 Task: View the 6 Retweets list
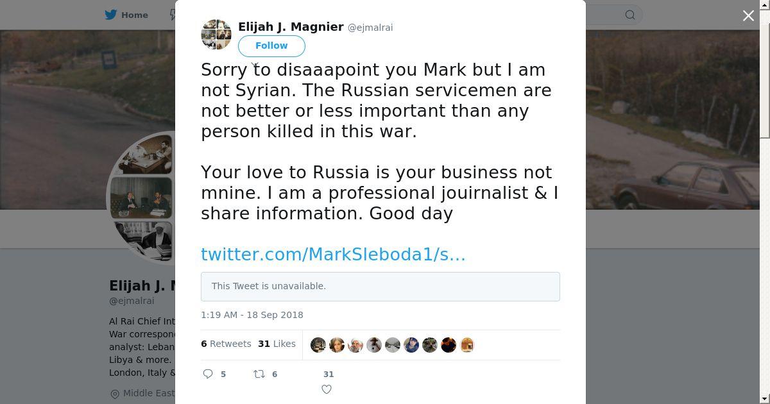226,344
